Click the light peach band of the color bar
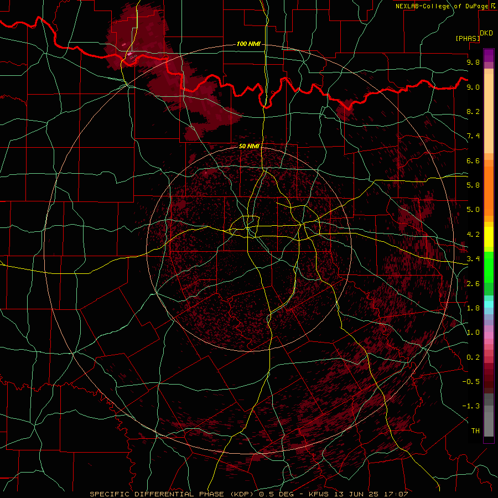The height and width of the screenshot is (498, 498). pyautogui.click(x=489, y=113)
